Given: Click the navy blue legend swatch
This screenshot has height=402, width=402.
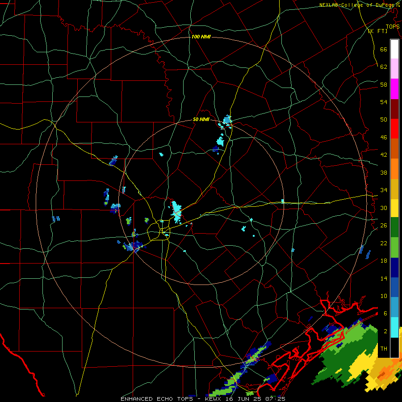Looking at the screenshot, I should click(x=394, y=268).
